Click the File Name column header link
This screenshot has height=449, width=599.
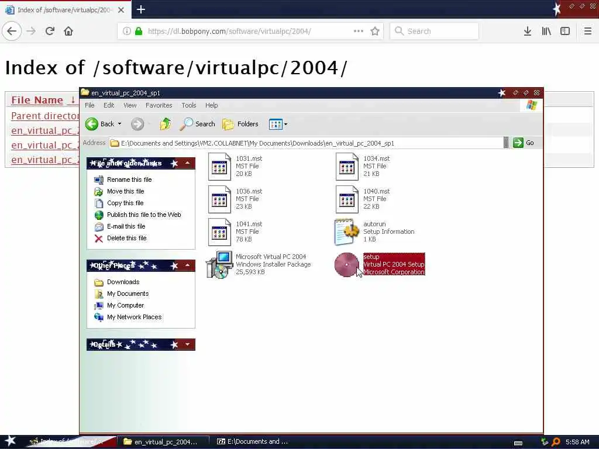[x=37, y=100]
